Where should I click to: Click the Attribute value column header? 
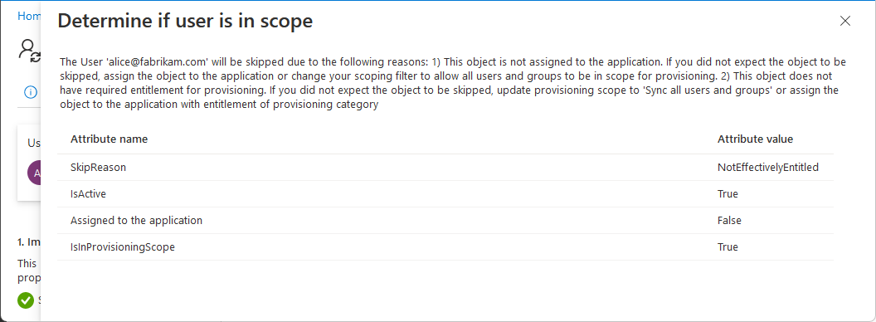point(756,139)
